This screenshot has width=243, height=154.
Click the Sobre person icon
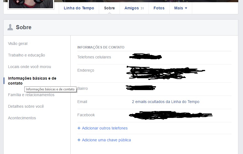pyautogui.click(x=10, y=27)
